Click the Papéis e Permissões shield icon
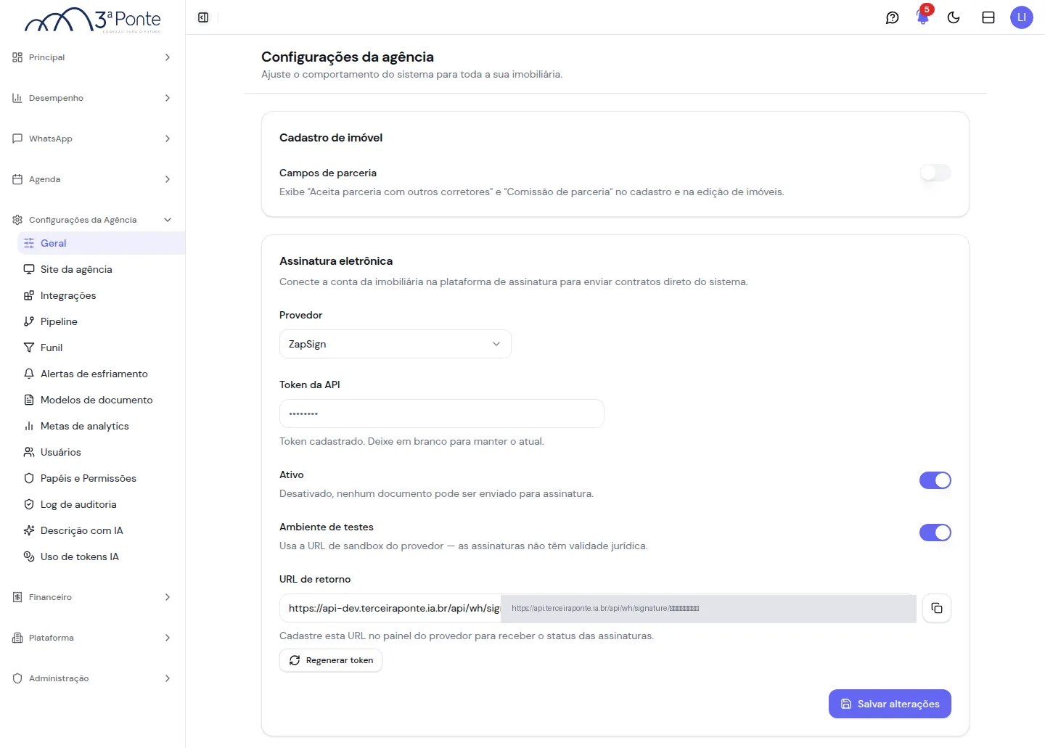Image resolution: width=1045 pixels, height=748 pixels. (x=29, y=478)
